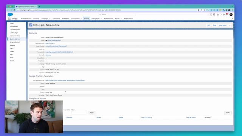Open the Pardot Reports tab
Viewport: 242px width, 136px height.
coord(109,19)
